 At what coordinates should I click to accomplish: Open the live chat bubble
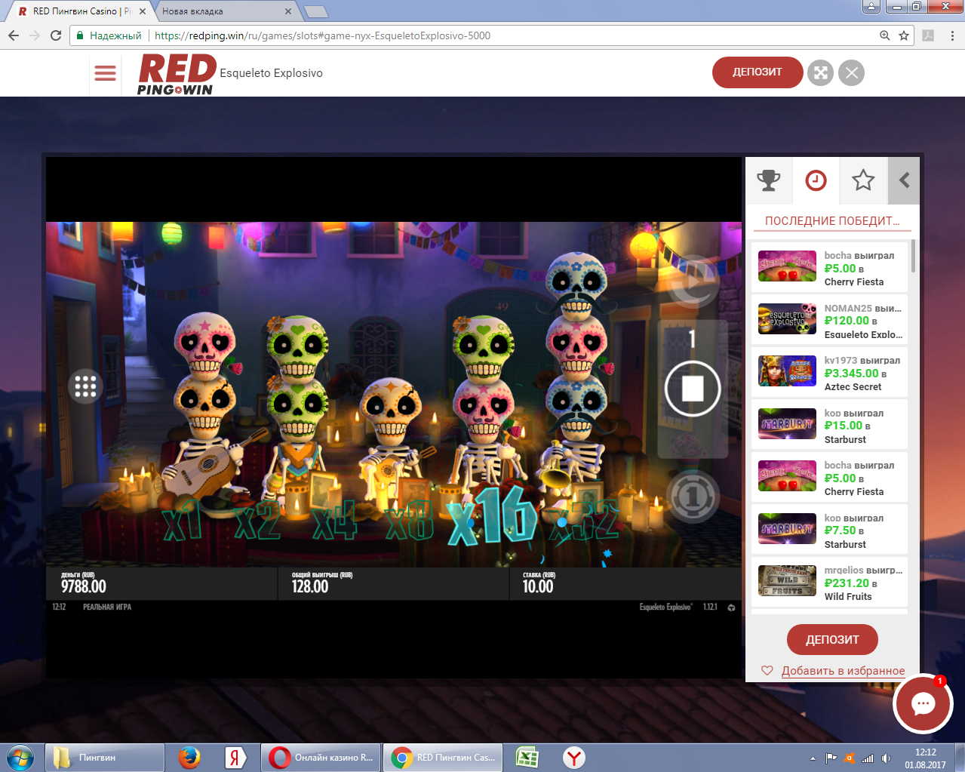click(x=923, y=703)
